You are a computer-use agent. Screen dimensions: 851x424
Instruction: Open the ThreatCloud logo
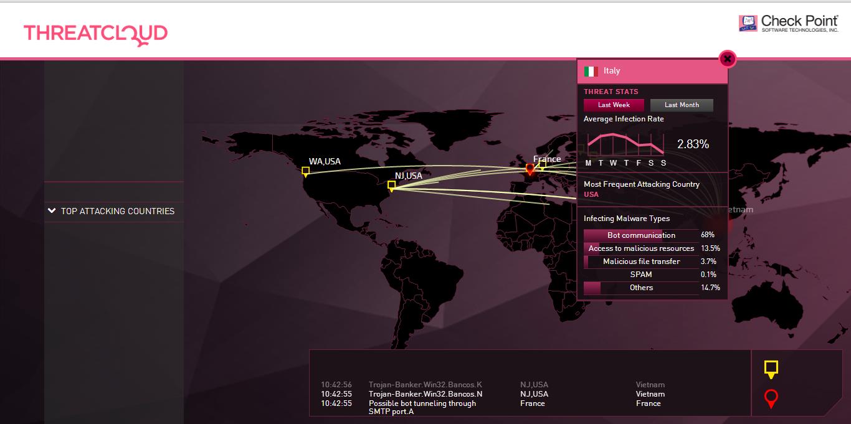pos(95,33)
